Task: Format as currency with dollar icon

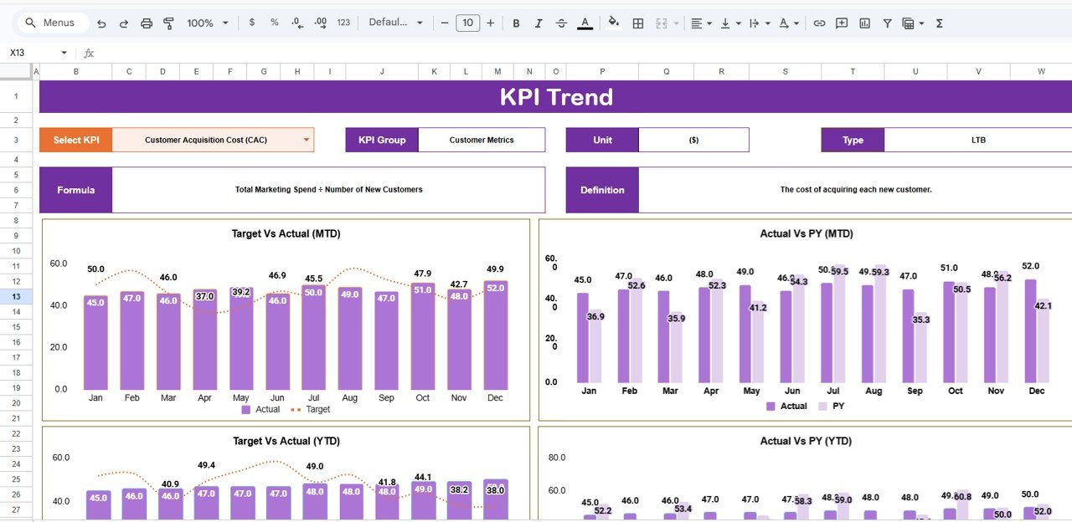Action: (252, 23)
